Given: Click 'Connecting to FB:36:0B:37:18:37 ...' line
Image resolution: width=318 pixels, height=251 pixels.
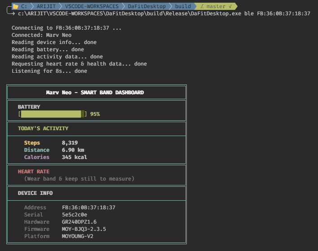Looking at the screenshot, I should point(66,28).
